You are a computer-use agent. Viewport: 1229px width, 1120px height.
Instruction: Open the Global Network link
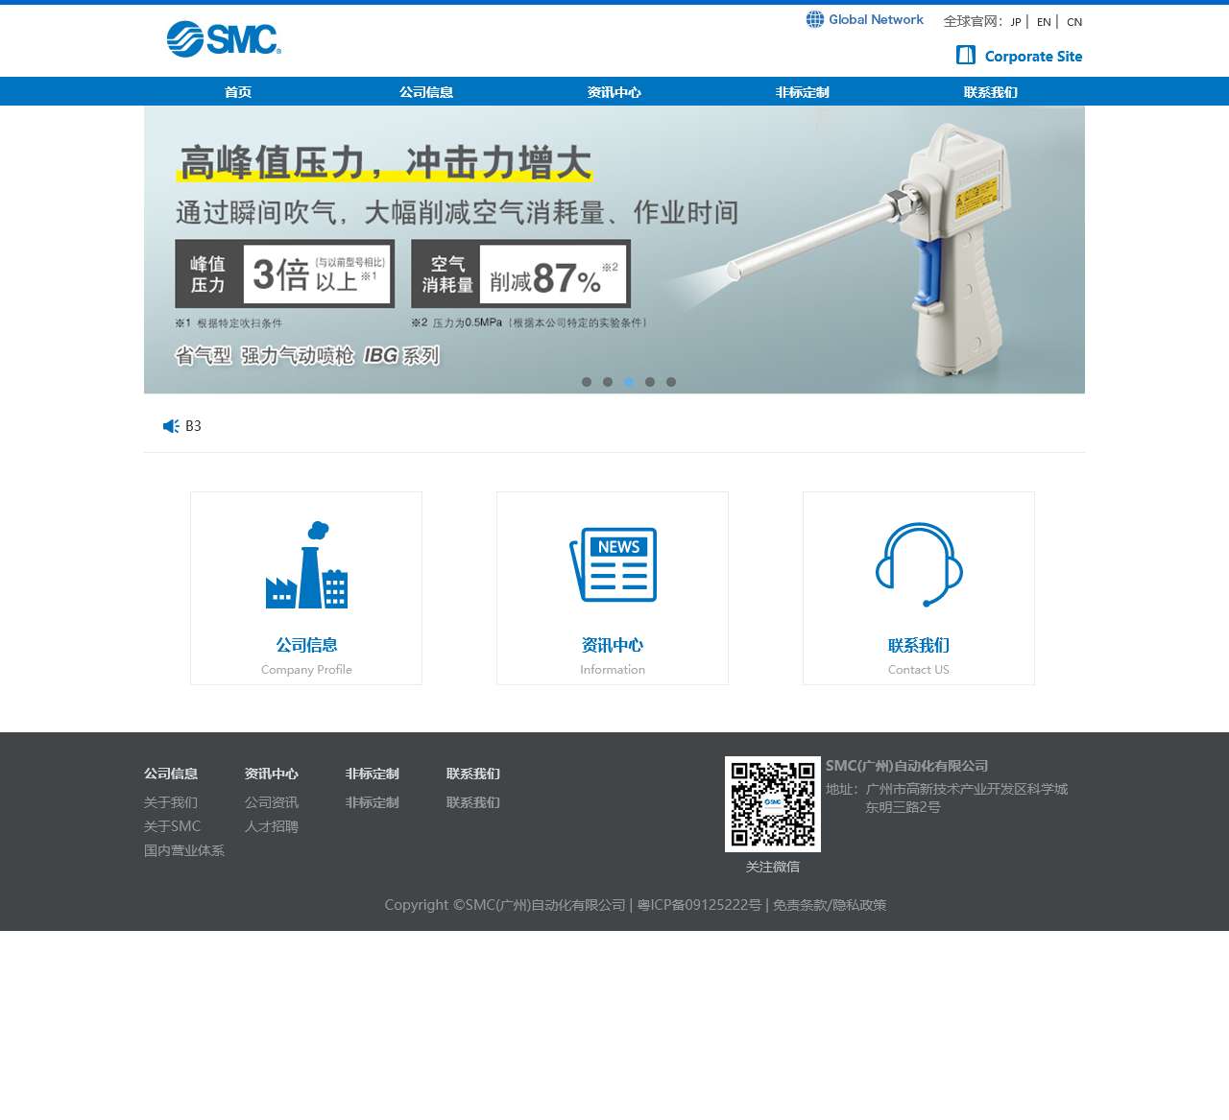click(x=876, y=19)
